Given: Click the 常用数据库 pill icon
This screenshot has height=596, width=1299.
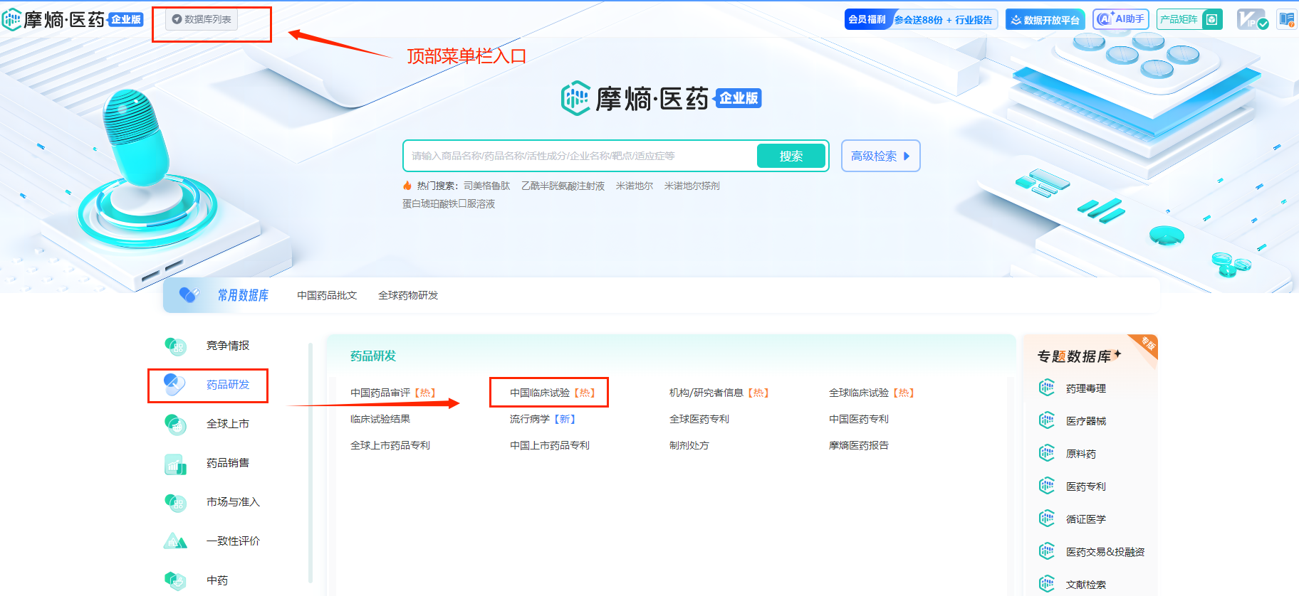Looking at the screenshot, I should coord(189,294).
